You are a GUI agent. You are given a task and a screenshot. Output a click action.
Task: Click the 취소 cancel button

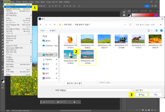click(156, 95)
